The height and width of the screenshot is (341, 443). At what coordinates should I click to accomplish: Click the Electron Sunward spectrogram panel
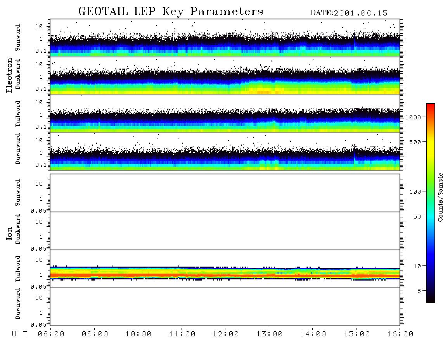[x=225, y=38]
